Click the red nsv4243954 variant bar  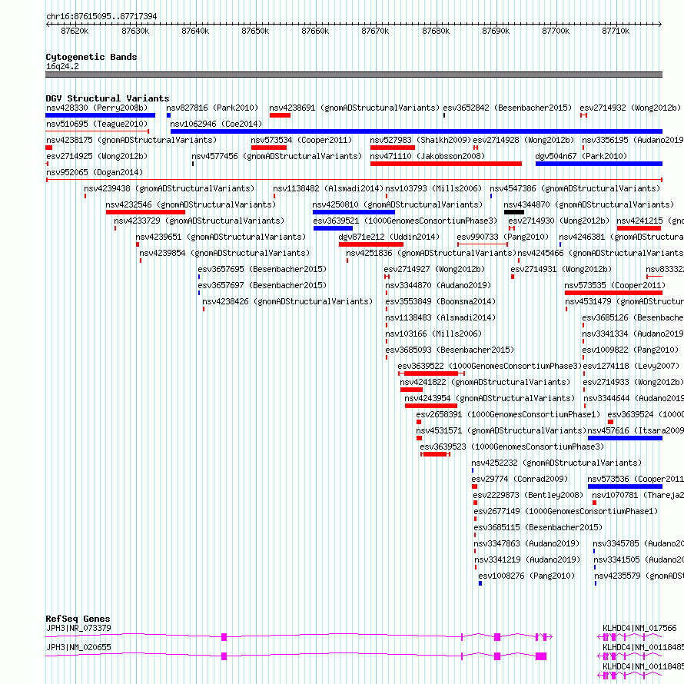[431, 406]
